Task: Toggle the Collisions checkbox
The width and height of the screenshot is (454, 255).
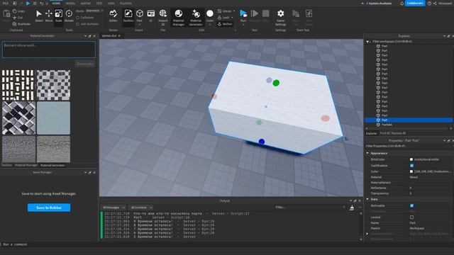Action: 77,18
